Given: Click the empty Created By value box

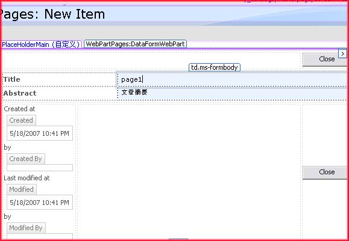Looking at the screenshot, I should [x=40, y=168].
